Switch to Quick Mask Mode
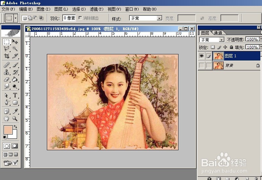Viewport: 262px width, 180px height. [15, 146]
